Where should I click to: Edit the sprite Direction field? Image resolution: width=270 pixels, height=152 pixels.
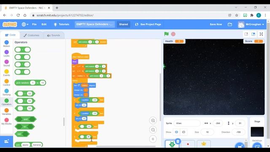point(238,132)
